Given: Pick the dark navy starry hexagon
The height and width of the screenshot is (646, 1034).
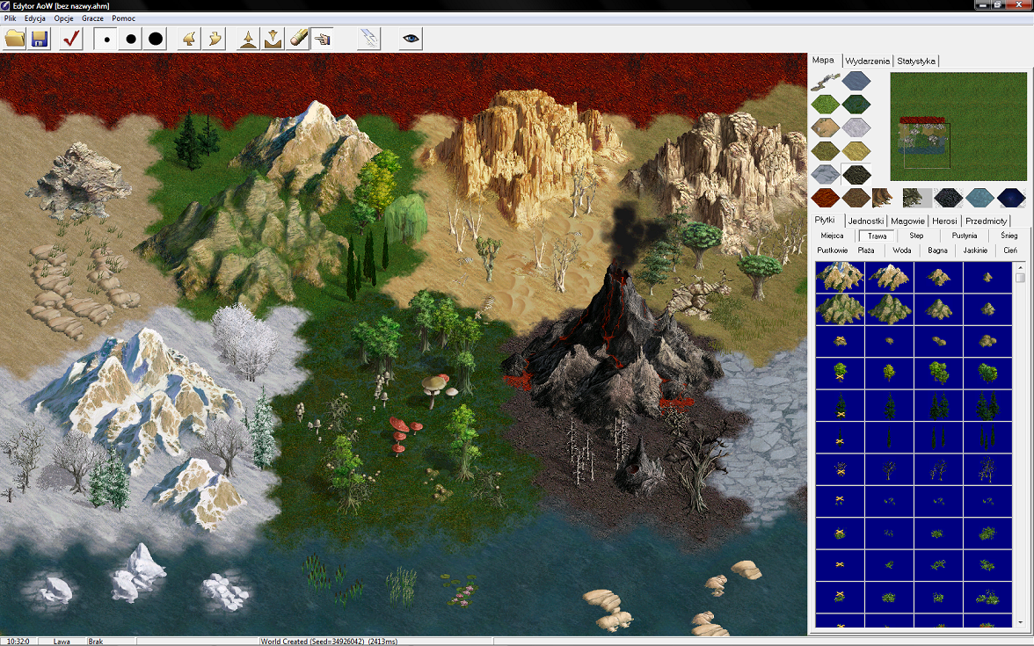Looking at the screenshot, I should 1011,197.
